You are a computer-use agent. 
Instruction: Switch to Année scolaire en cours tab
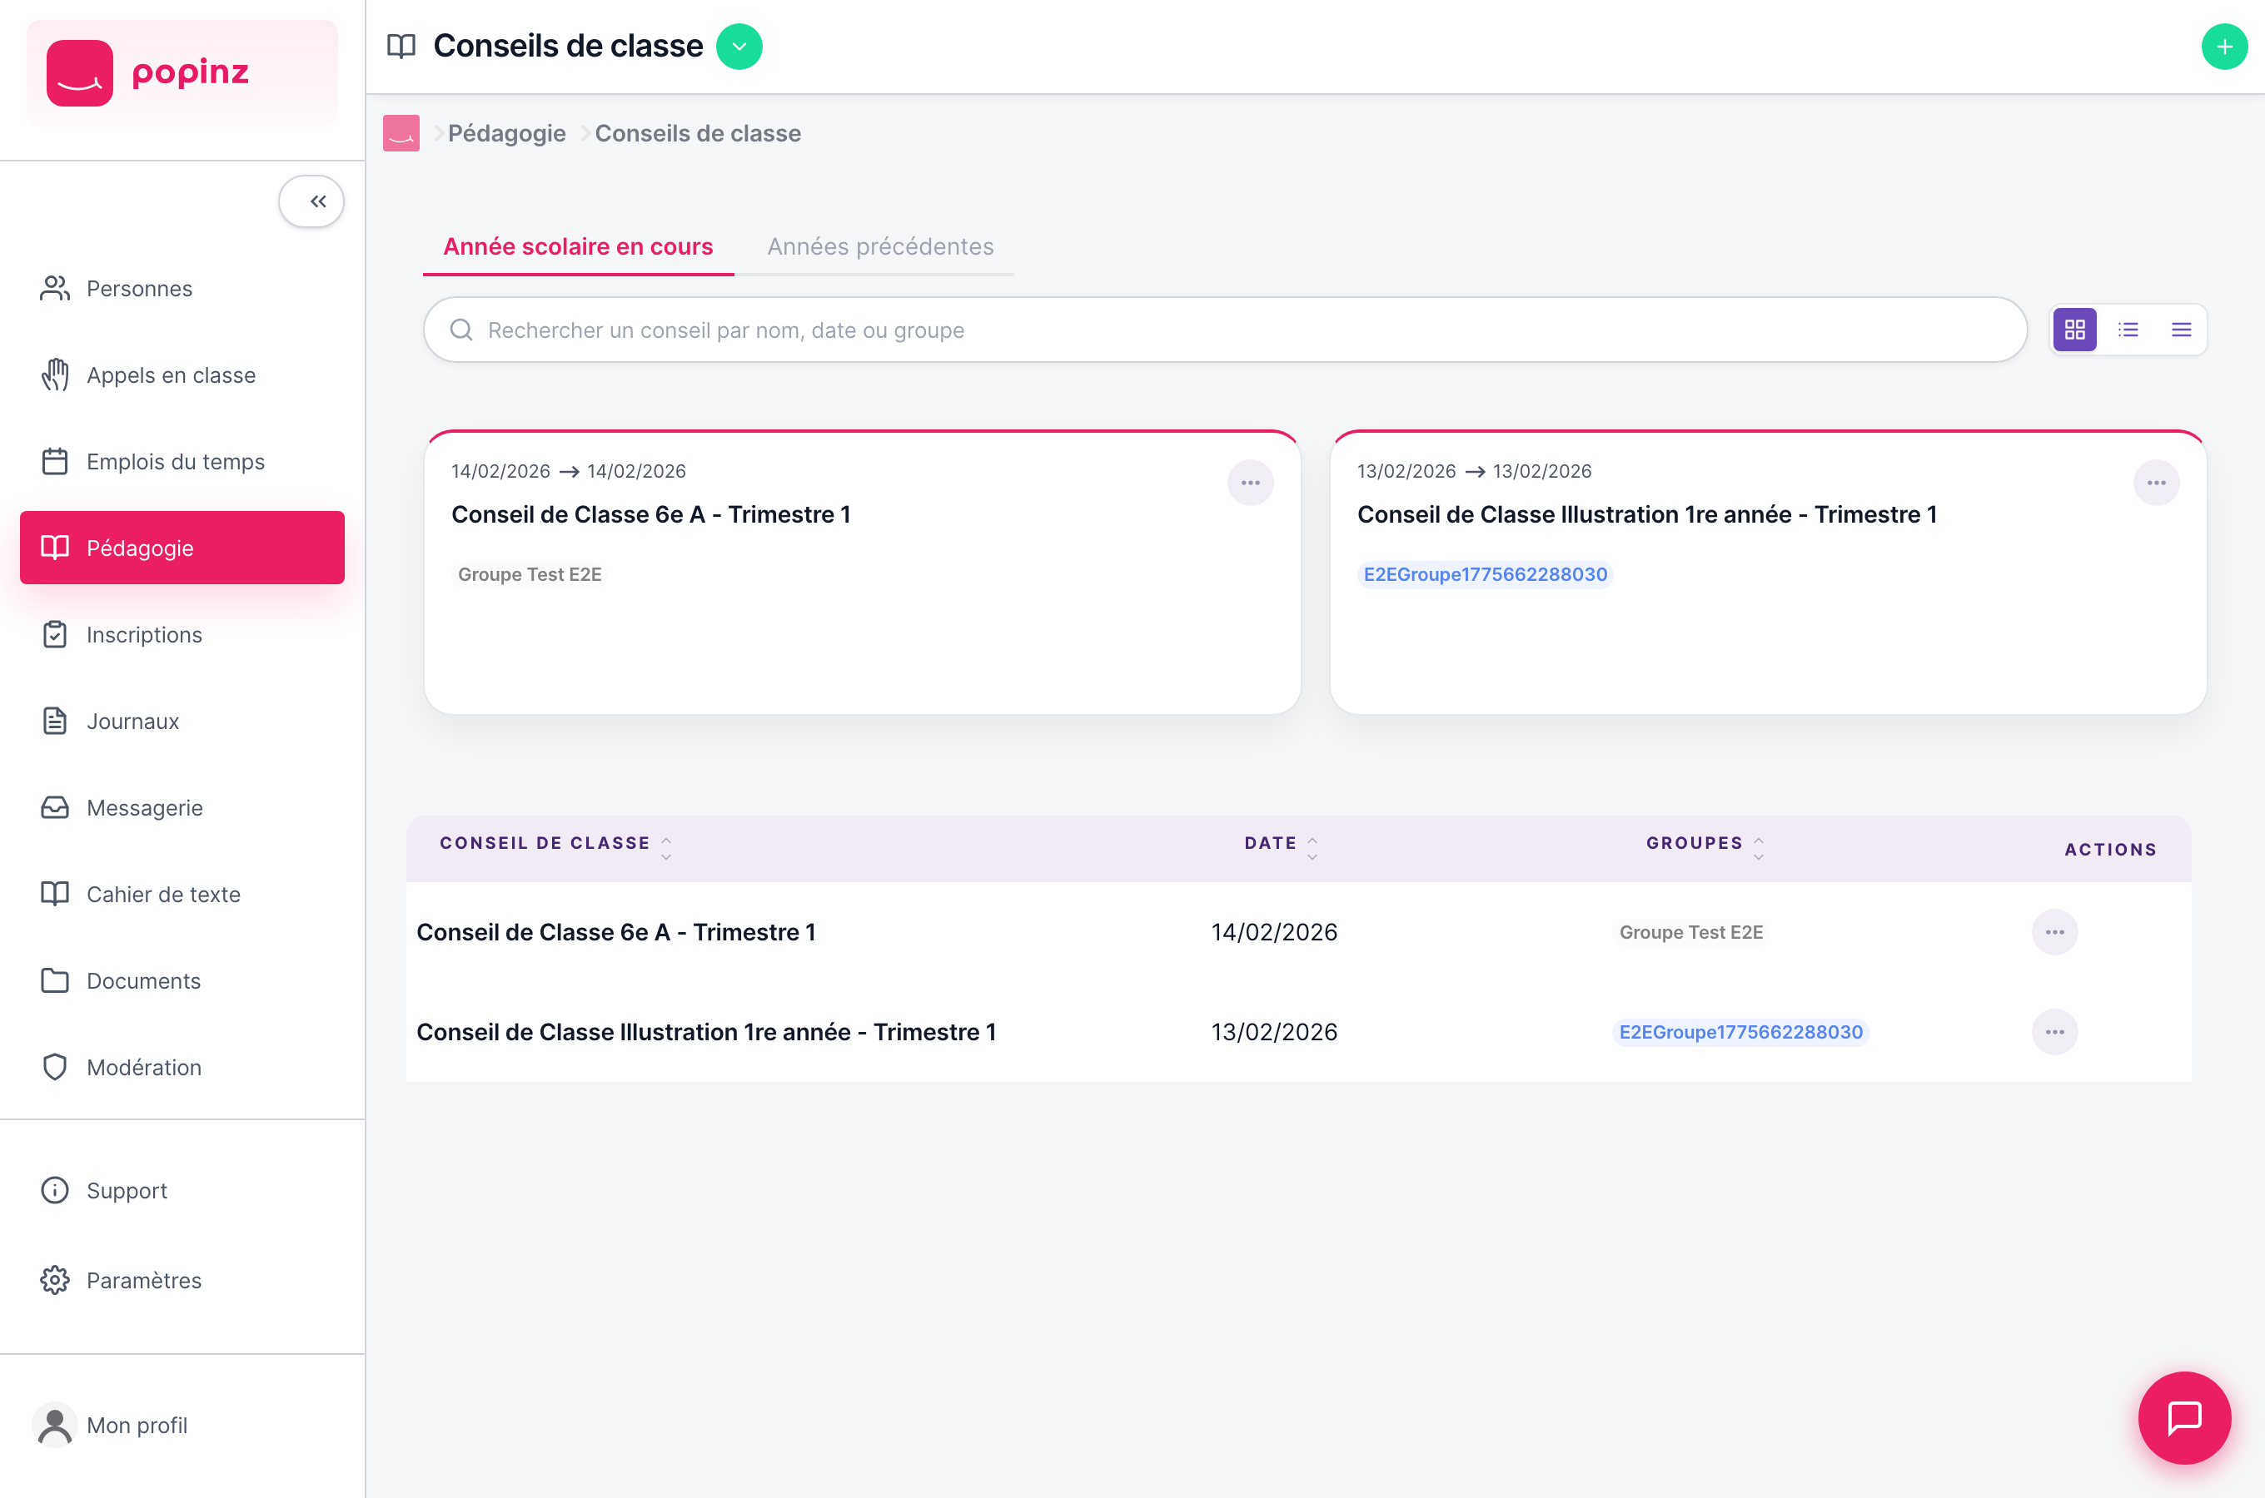[x=578, y=246]
